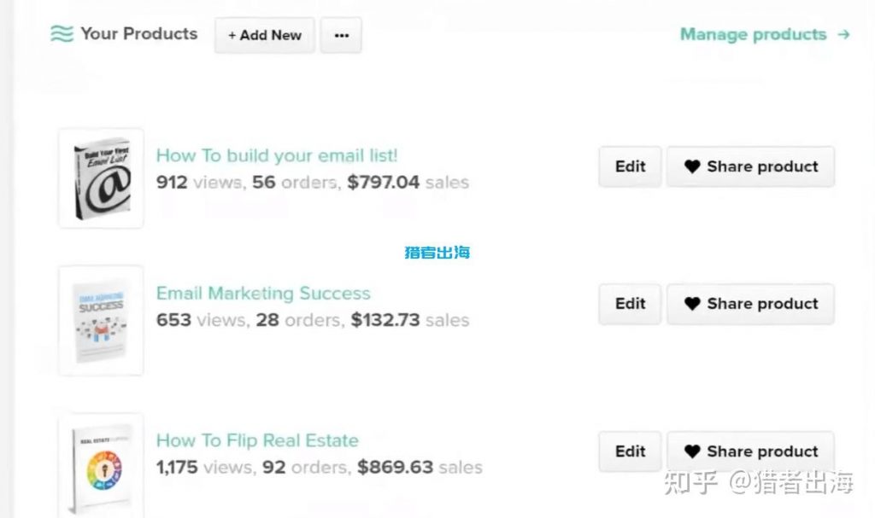The height and width of the screenshot is (518, 875).
Task: Click the arrow icon after Manage products
Action: click(843, 35)
